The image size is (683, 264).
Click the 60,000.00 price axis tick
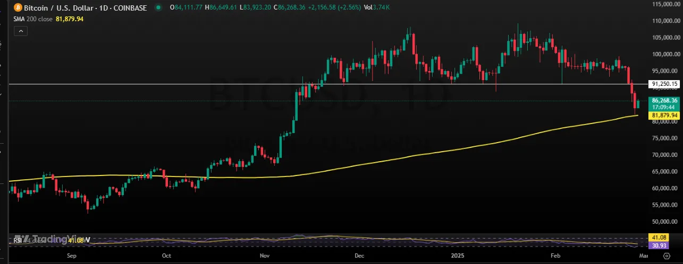[x=666, y=188]
